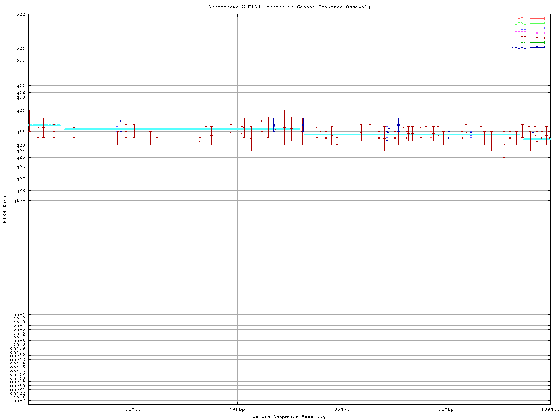Click the qter band label
Viewport: 559px width, 419px height.
[19, 201]
